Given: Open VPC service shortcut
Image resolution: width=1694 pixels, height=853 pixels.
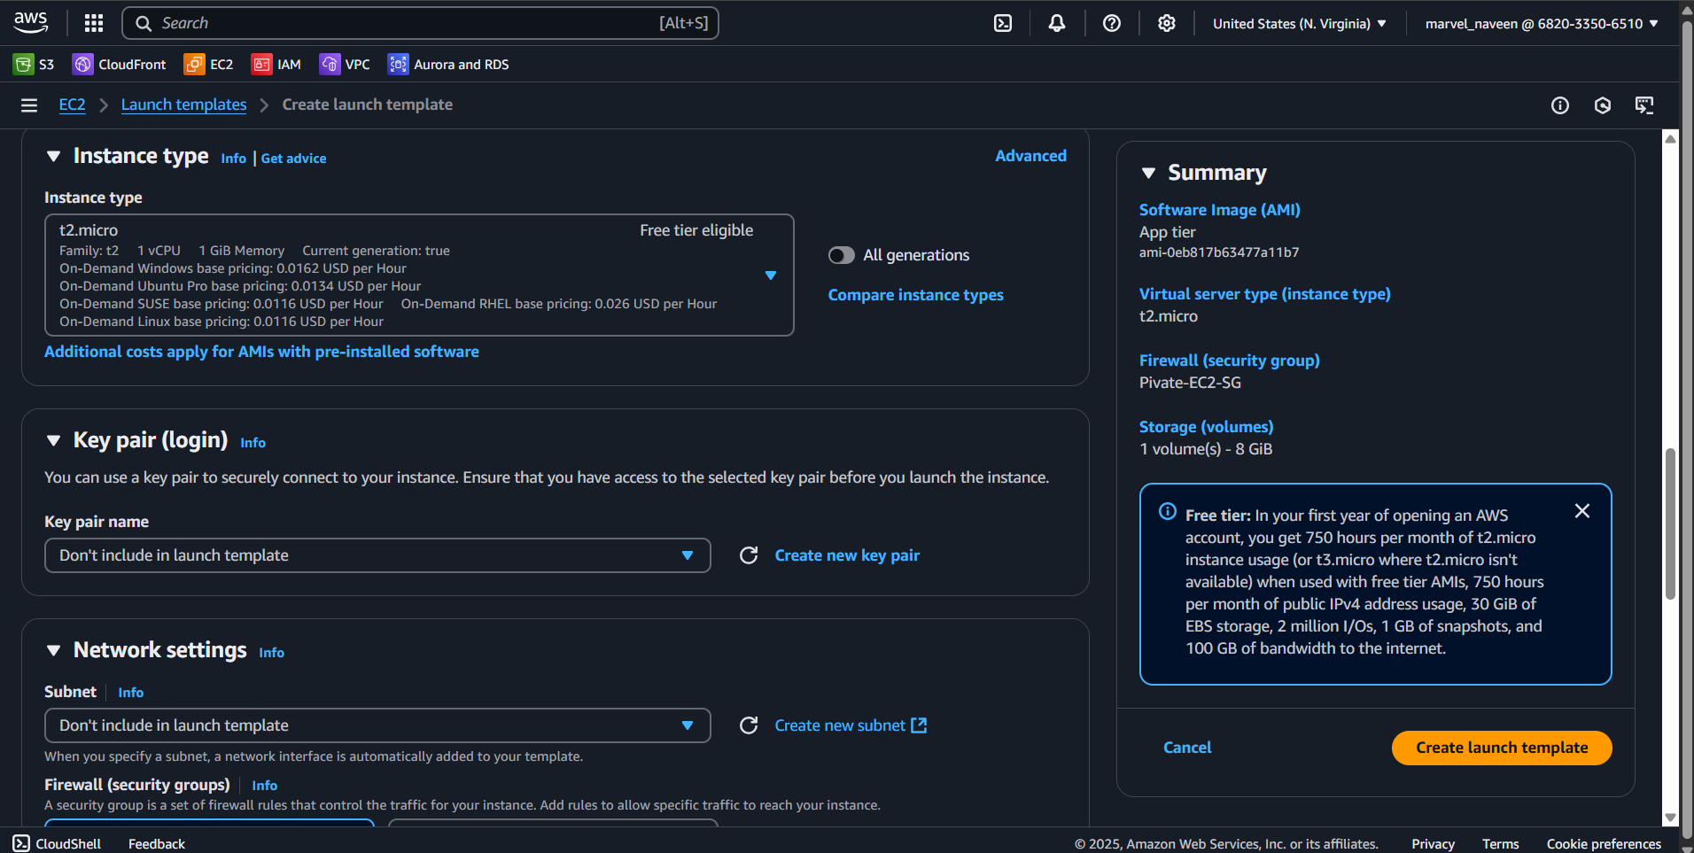Looking at the screenshot, I should pyautogui.click(x=346, y=65).
